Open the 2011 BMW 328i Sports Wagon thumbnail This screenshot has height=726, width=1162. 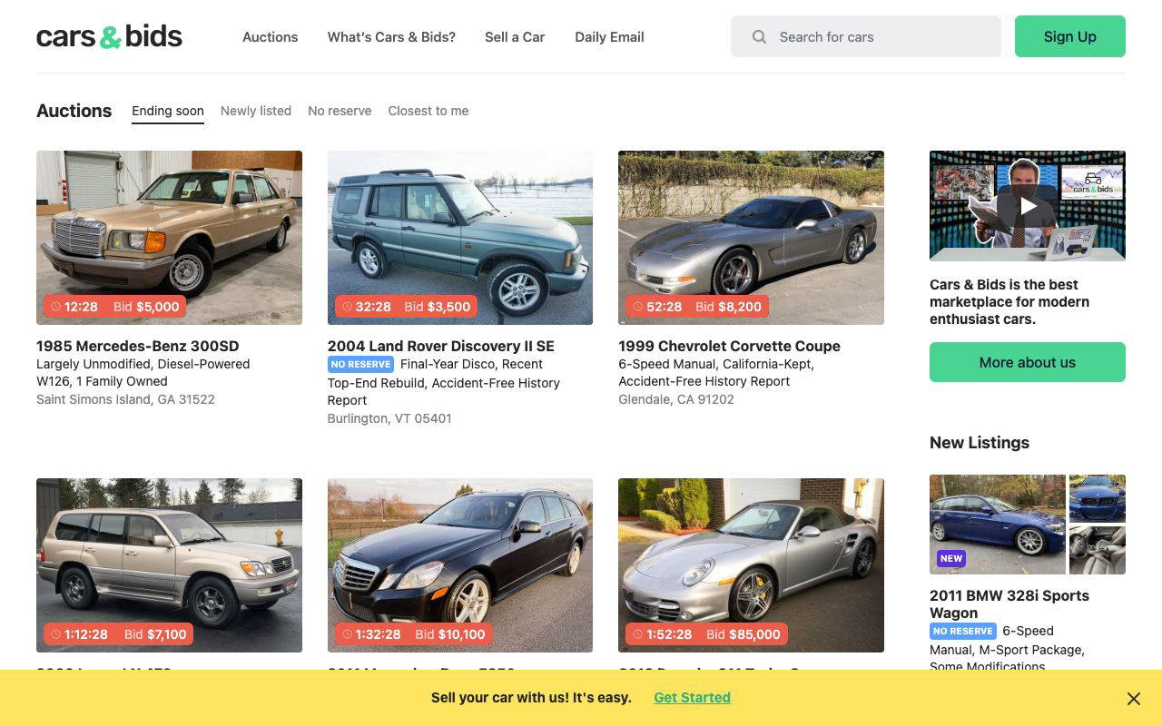[x=997, y=524]
